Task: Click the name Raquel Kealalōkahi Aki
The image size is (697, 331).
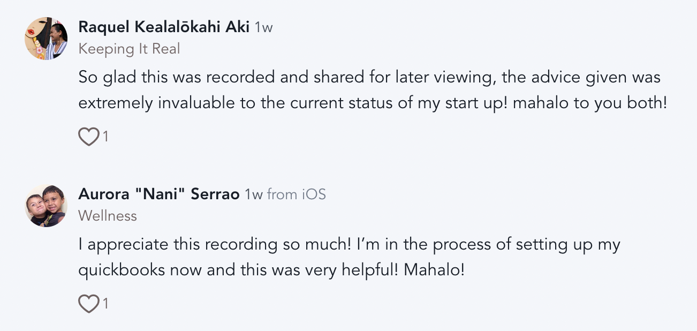Action: (x=164, y=27)
